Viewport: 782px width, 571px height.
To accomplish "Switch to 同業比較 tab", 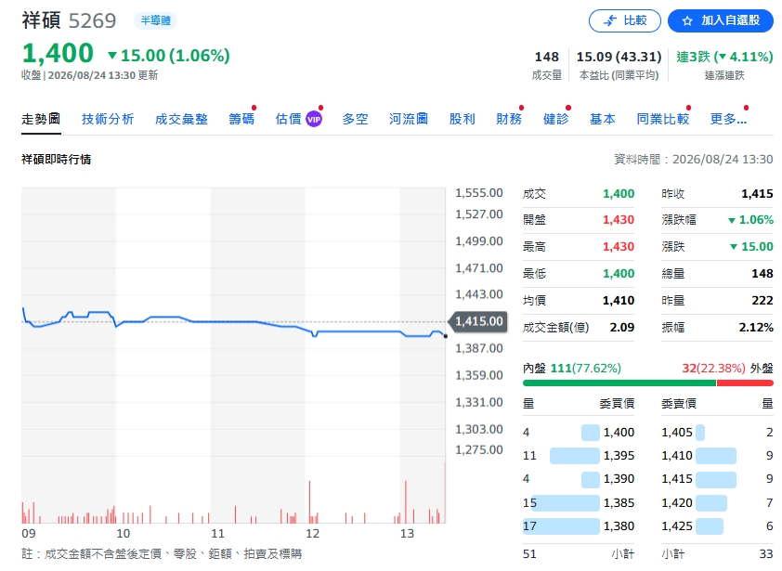I will tap(663, 119).
